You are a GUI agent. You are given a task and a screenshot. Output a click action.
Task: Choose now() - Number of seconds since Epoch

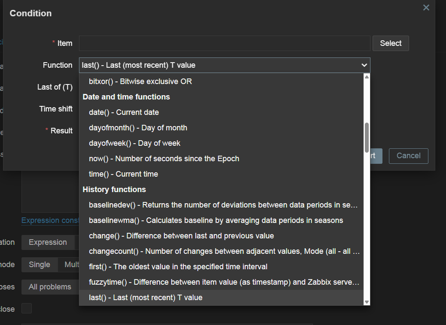(221, 159)
